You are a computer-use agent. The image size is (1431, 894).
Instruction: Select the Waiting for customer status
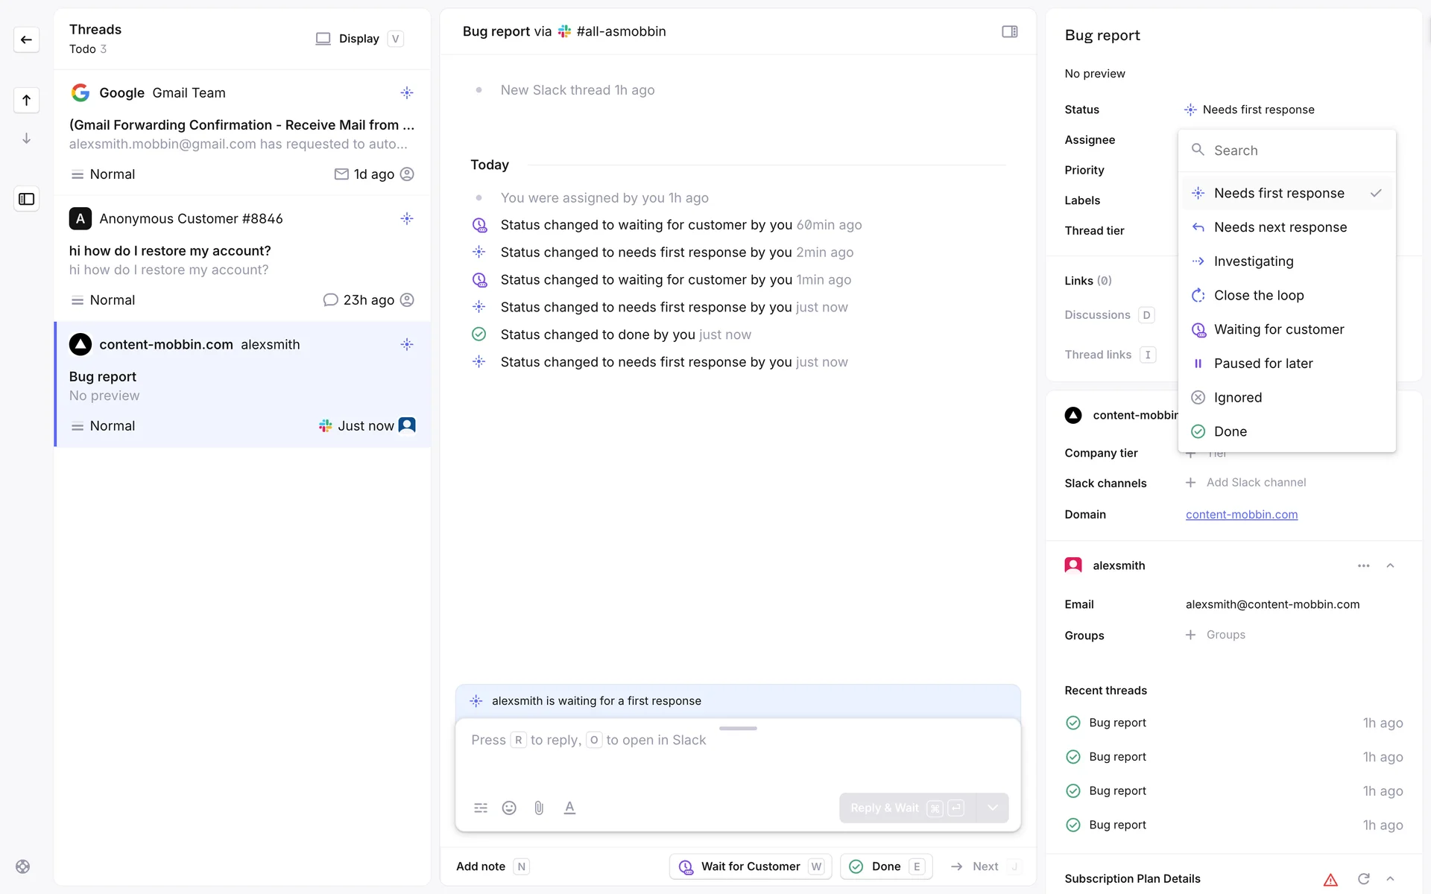1278,329
